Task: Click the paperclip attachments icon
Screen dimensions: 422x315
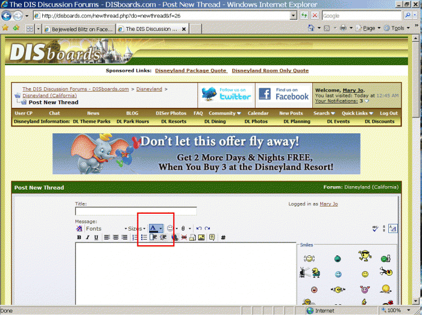Action: point(183,228)
